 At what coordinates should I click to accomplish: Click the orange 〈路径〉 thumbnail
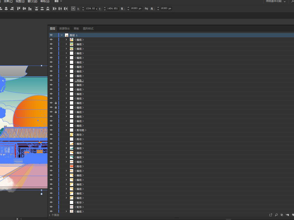[x=72, y=166]
